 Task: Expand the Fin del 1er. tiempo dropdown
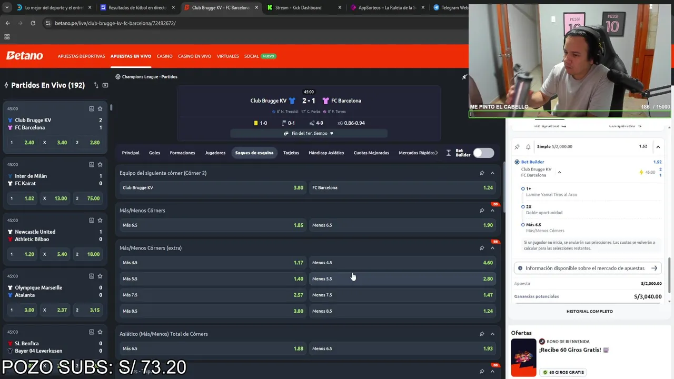309,133
